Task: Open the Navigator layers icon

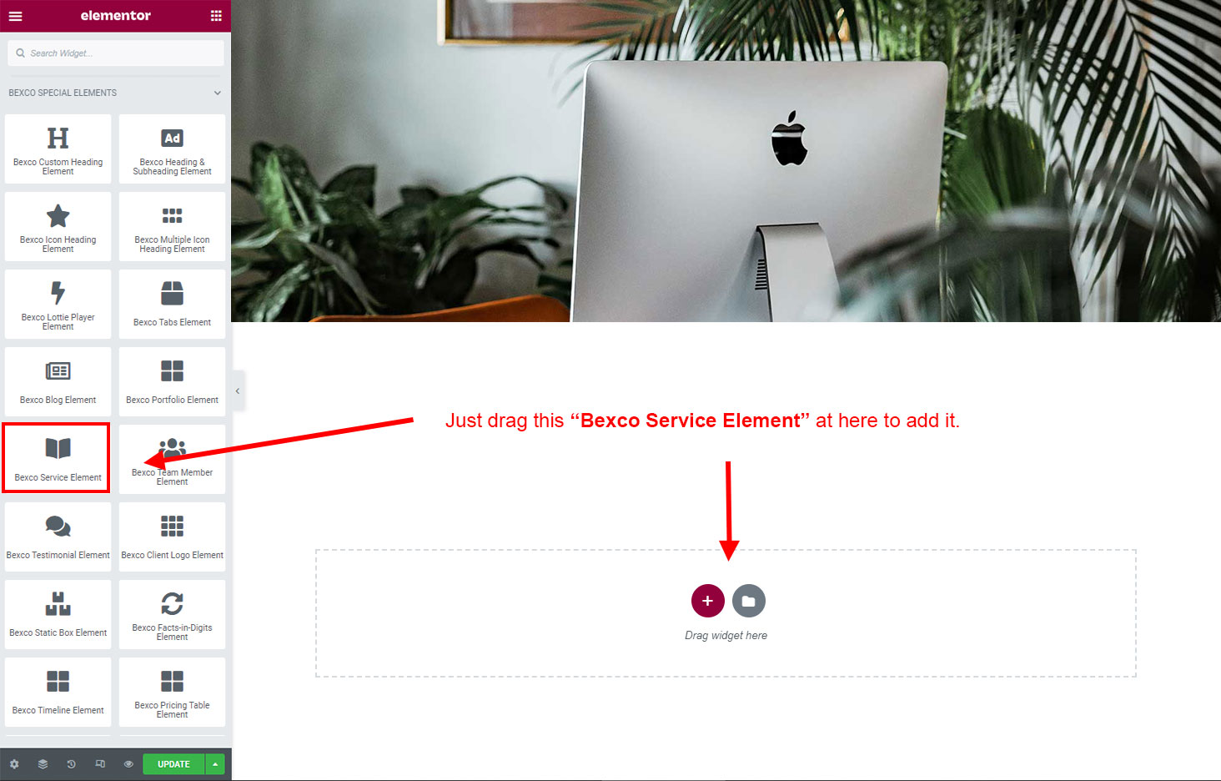Action: 43,764
